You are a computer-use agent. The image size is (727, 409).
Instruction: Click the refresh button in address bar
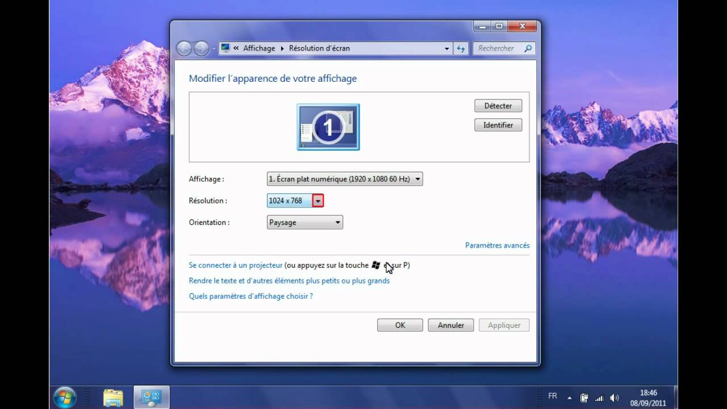[461, 49]
